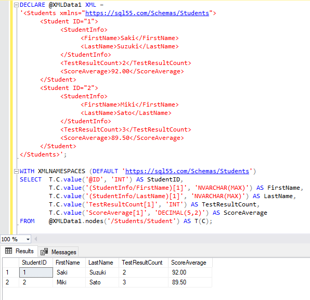The height and width of the screenshot is (300, 310).
Task: Select the LastName column header
Action: 102,263
